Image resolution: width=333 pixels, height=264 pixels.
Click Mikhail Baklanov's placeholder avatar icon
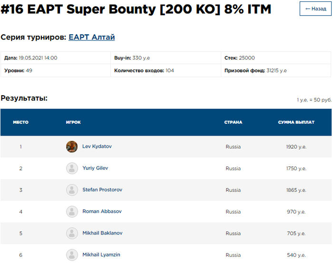[72, 233]
